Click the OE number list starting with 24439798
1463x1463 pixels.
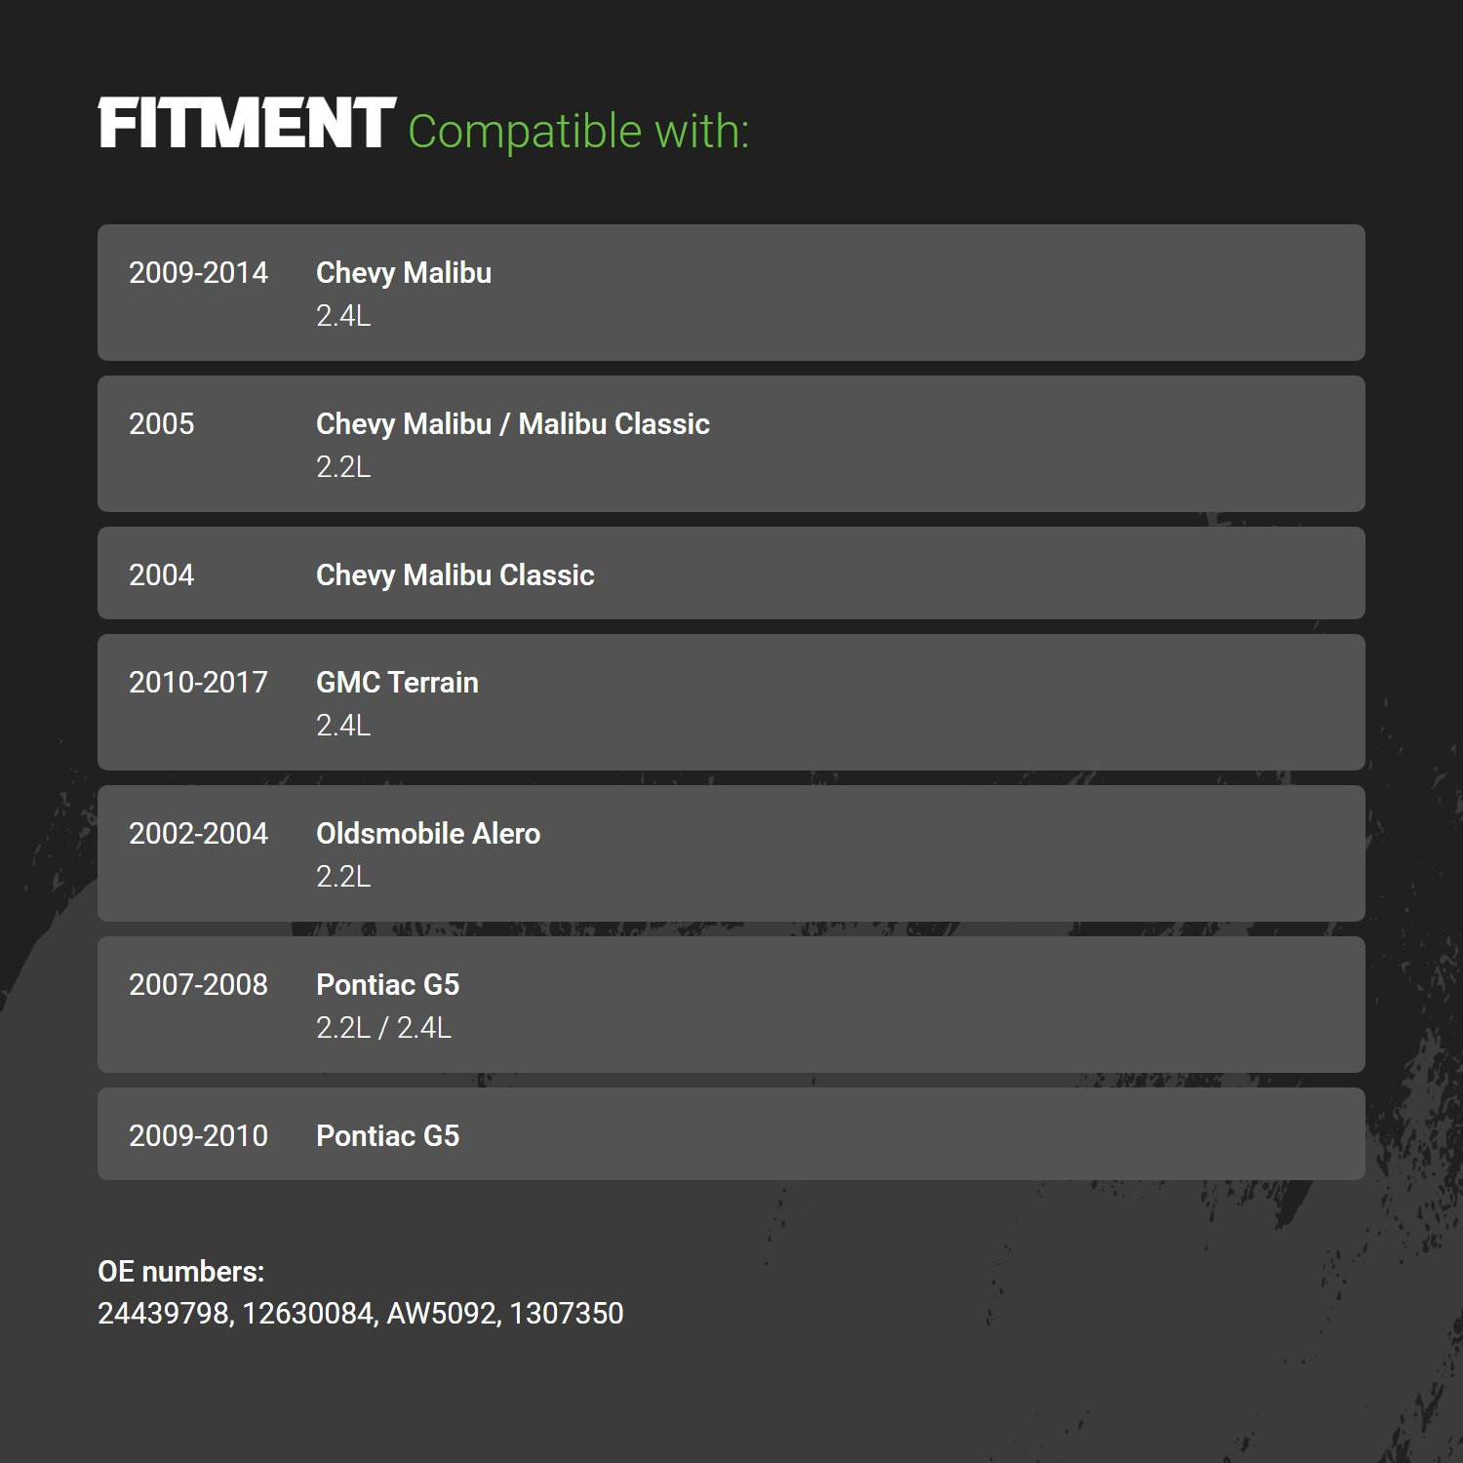tap(361, 1314)
